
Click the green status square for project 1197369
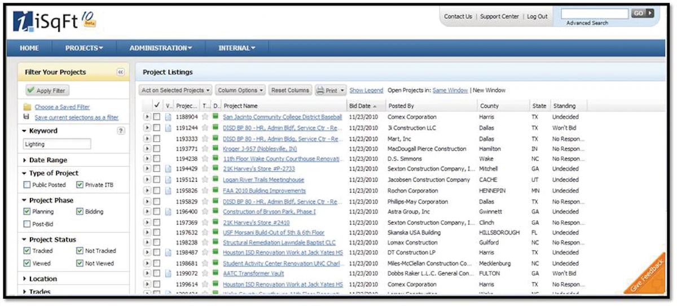point(216,222)
